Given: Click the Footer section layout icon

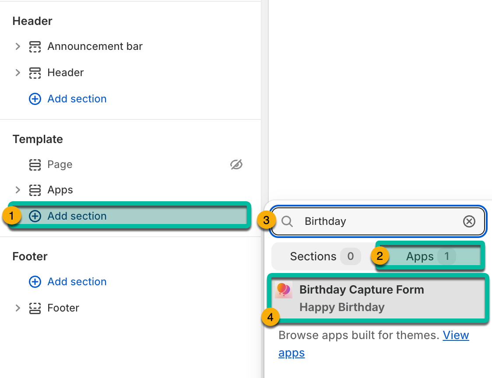Looking at the screenshot, I should pyautogui.click(x=35, y=308).
